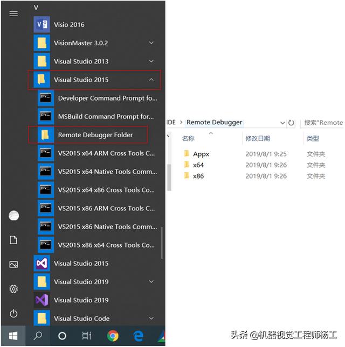This screenshot has width=345, height=347.
Task: Select VS2015 x64 Native Tools Command entry
Action: pos(99,171)
